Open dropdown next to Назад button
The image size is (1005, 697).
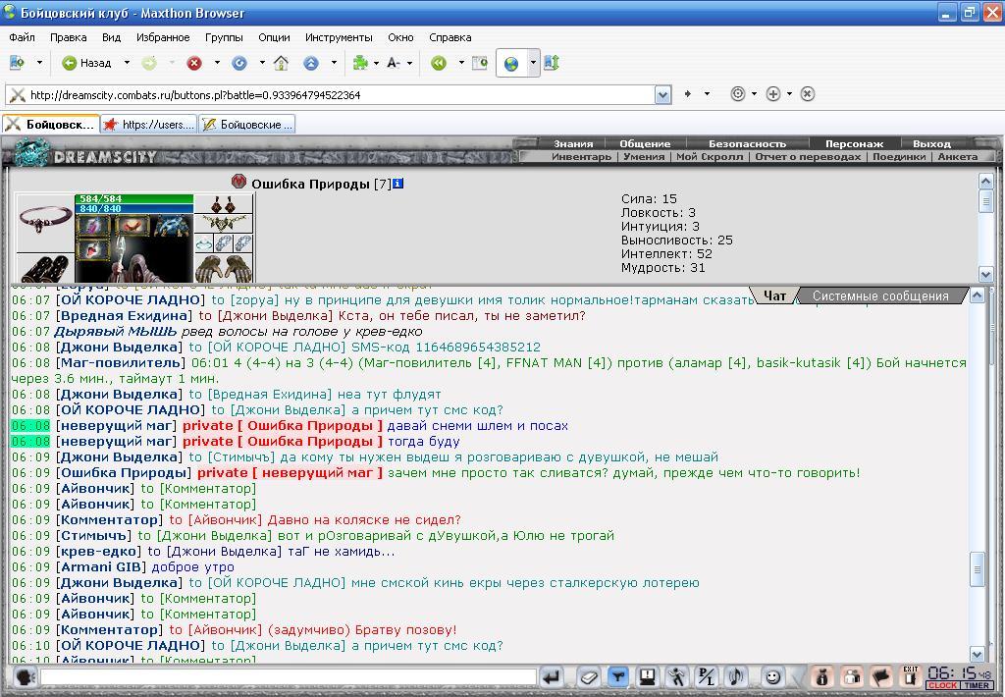coord(127,63)
